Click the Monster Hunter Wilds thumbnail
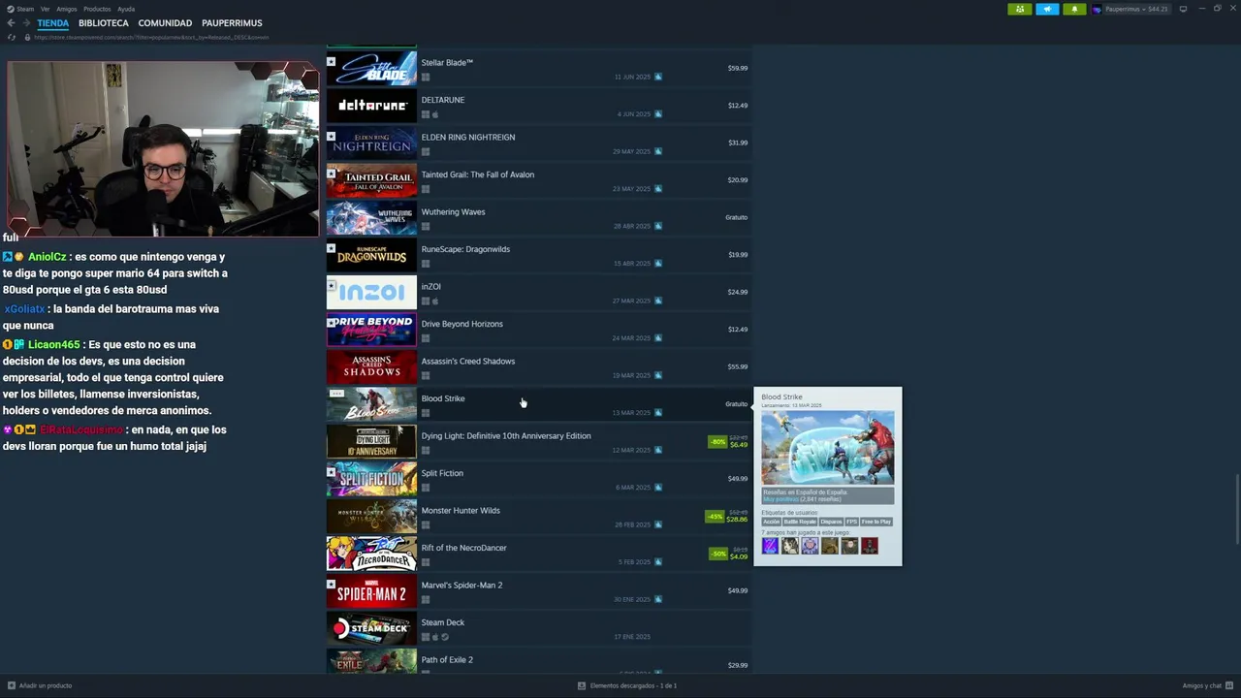This screenshot has height=698, width=1241. pos(371,517)
